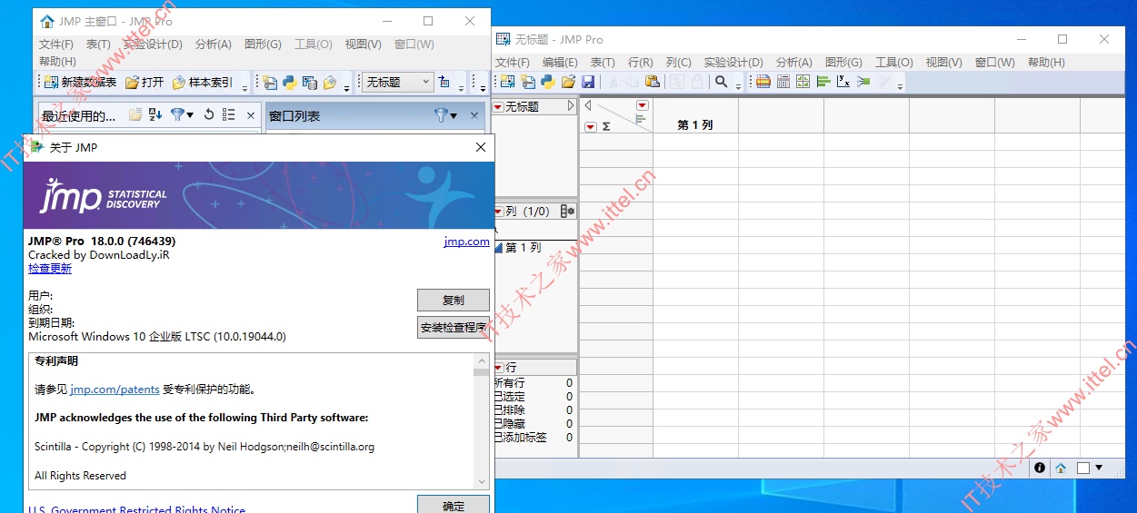
Task: Click Fit Model green node icon
Action: pyautogui.click(x=863, y=82)
